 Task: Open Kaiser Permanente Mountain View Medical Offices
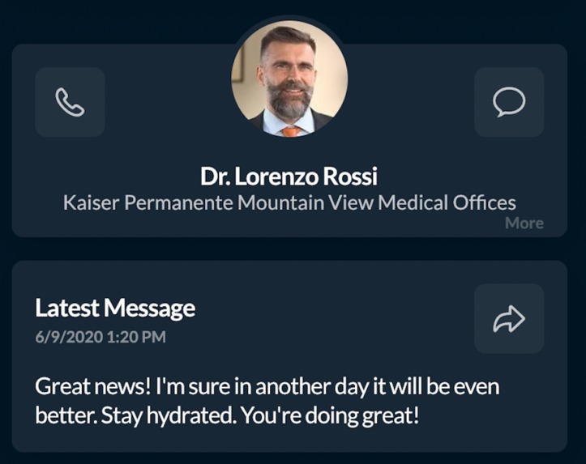289,202
